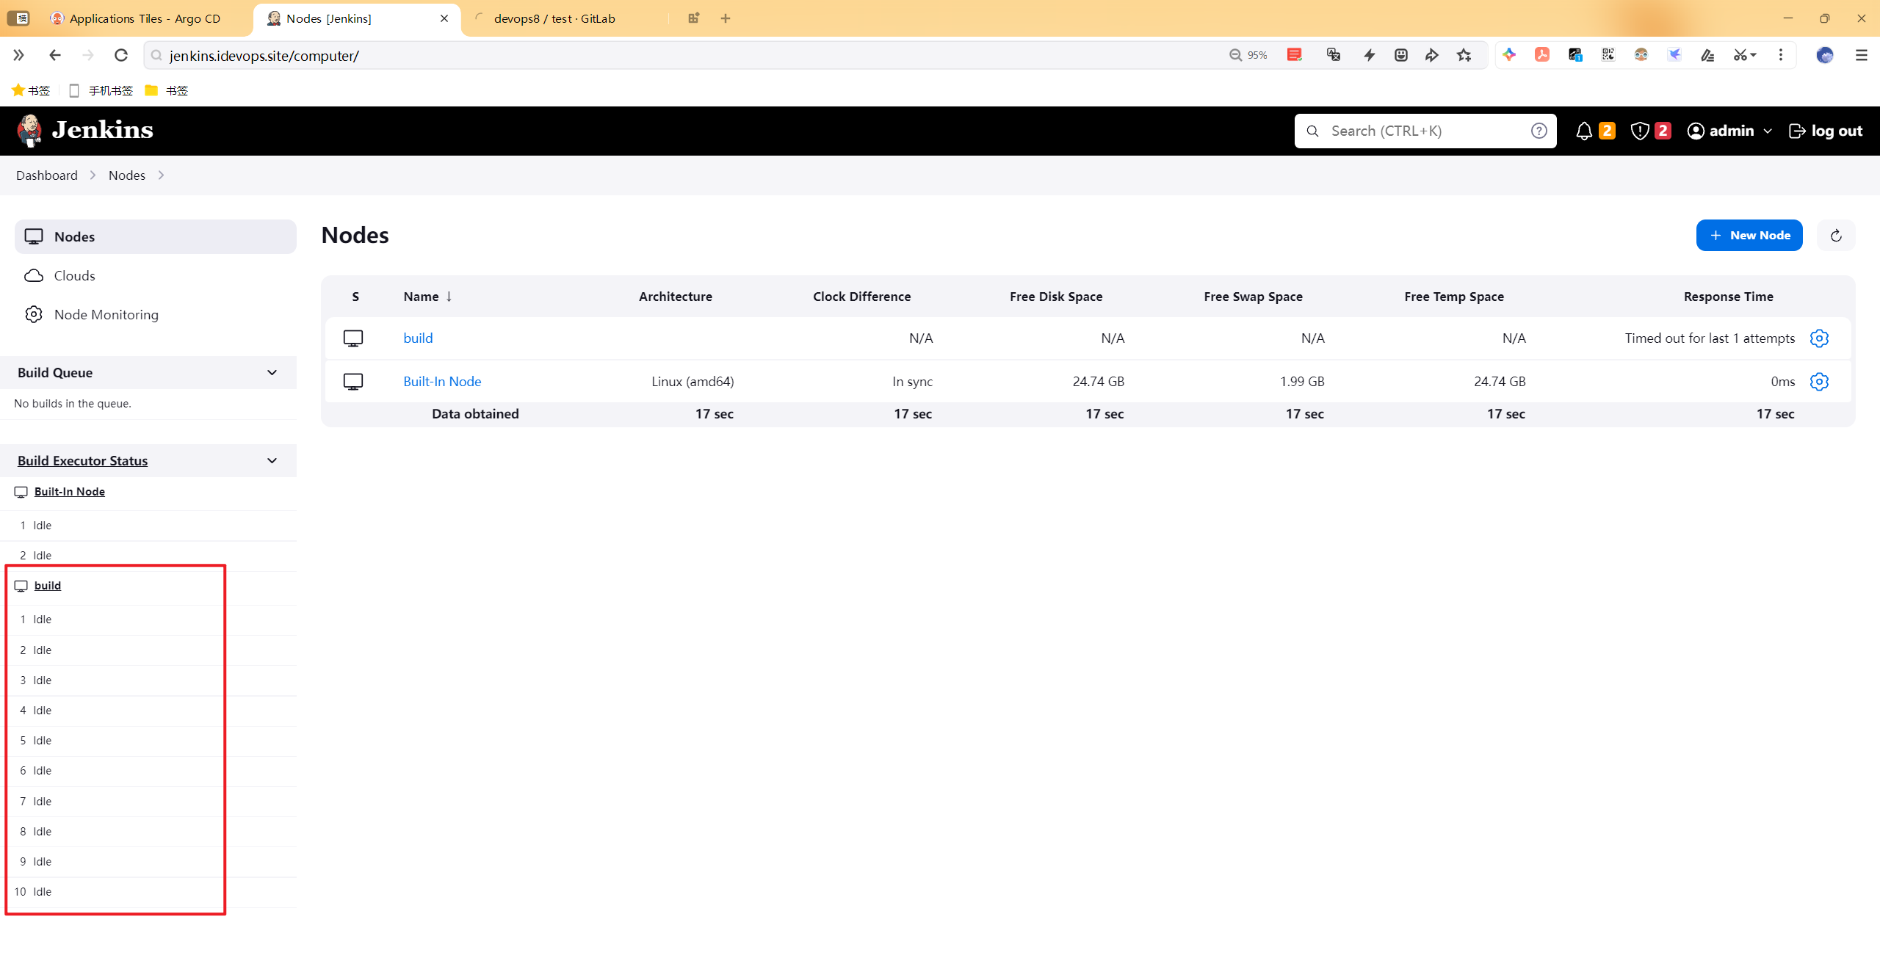Click the browser profile avatar icon
The image size is (1880, 958).
pos(1825,55)
